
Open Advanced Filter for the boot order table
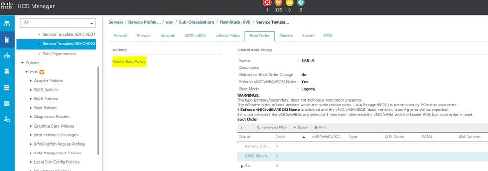pyautogui.click(x=272, y=128)
